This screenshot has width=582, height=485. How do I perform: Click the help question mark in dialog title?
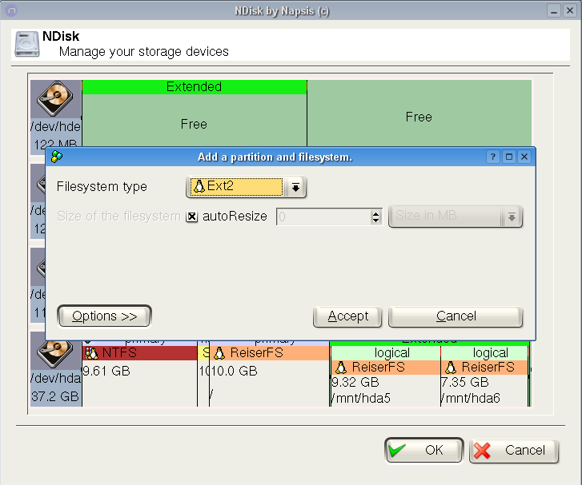click(493, 157)
